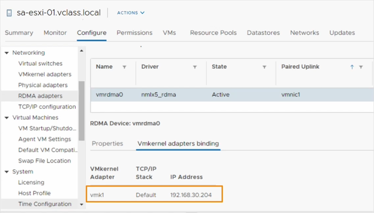Open Virtual switches in sidebar
This screenshot has height=213, width=374.
pyautogui.click(x=40, y=63)
